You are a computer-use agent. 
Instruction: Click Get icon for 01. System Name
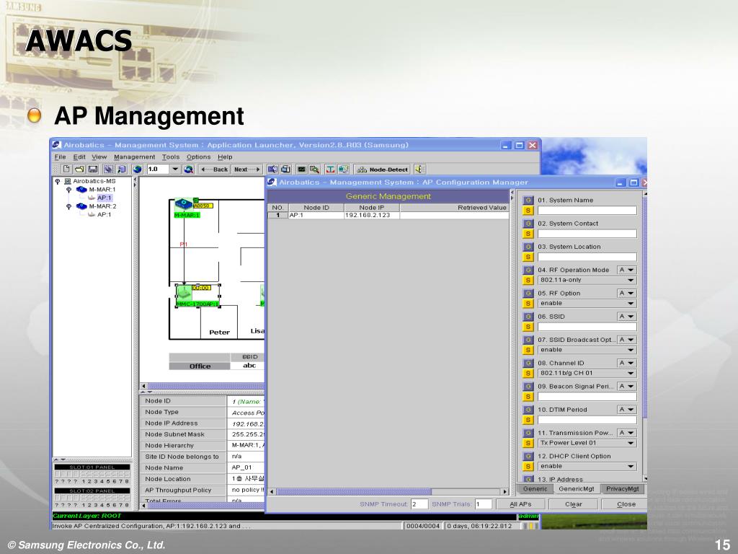point(528,201)
